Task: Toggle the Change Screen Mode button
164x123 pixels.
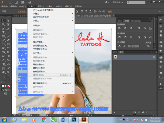Action: [5, 94]
